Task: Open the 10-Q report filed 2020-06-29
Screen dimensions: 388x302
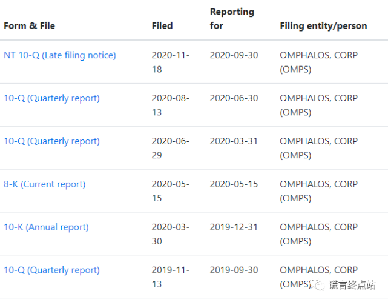Action: [x=51, y=141]
